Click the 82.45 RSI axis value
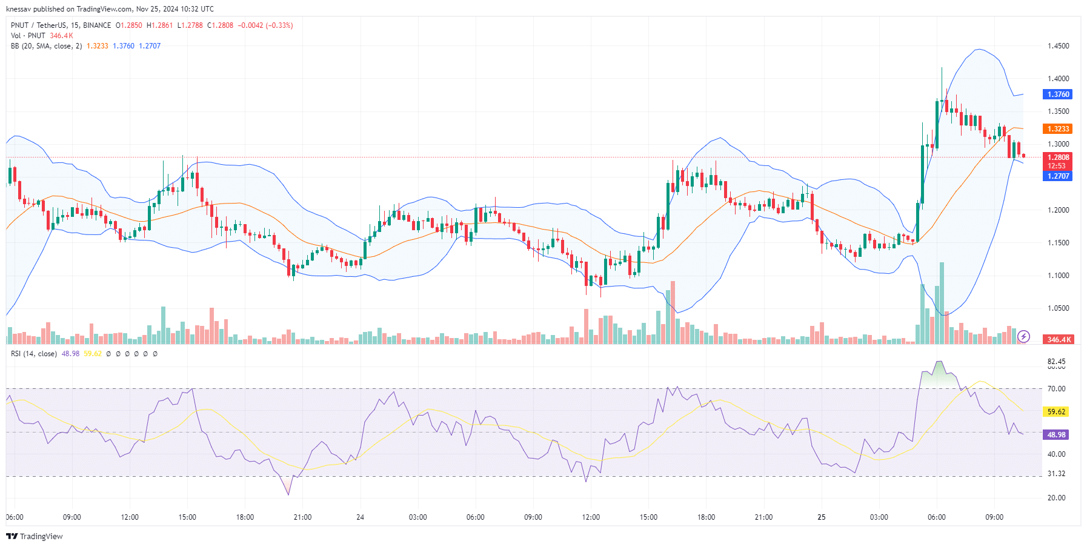Viewport: 1087px width, 547px height. point(1057,362)
